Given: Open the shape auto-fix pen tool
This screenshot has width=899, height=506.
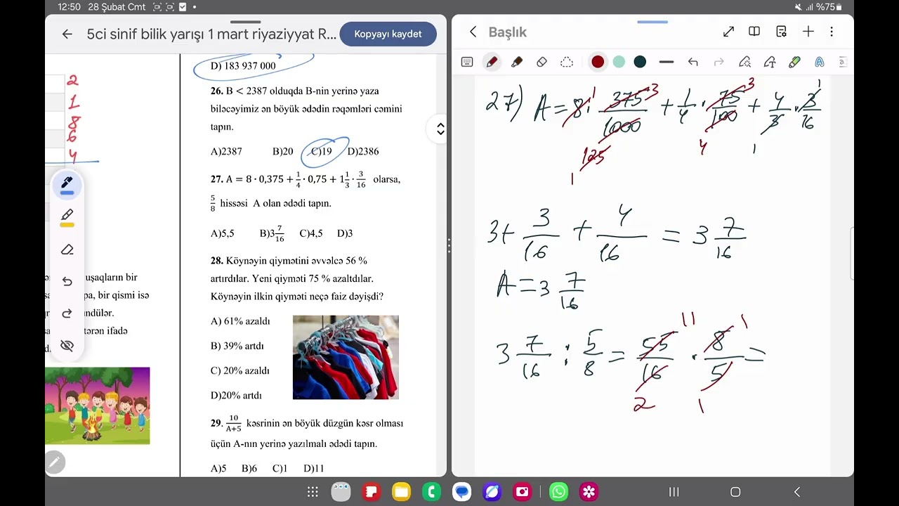Looking at the screenshot, I should pos(744,62).
